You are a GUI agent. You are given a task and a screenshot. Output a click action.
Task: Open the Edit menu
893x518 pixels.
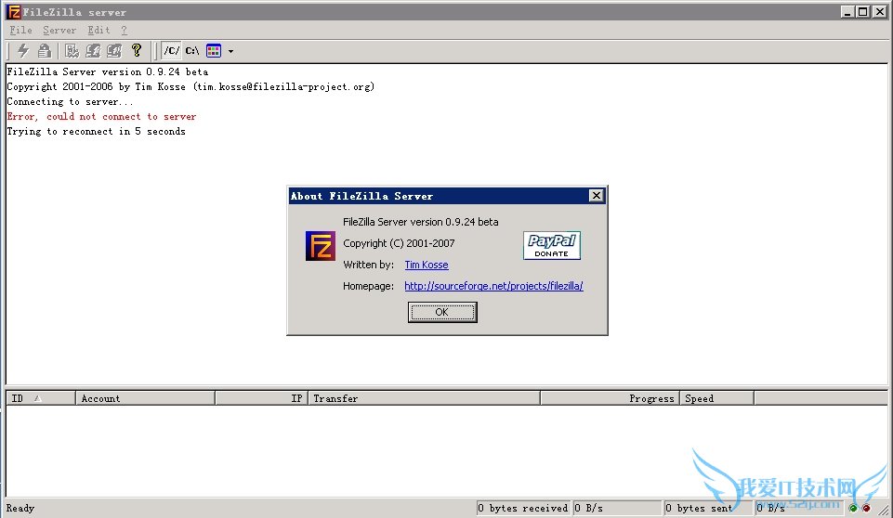coord(98,30)
